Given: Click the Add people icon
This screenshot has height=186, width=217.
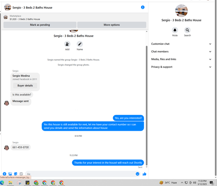Looking at the screenshot, I should [67, 44].
